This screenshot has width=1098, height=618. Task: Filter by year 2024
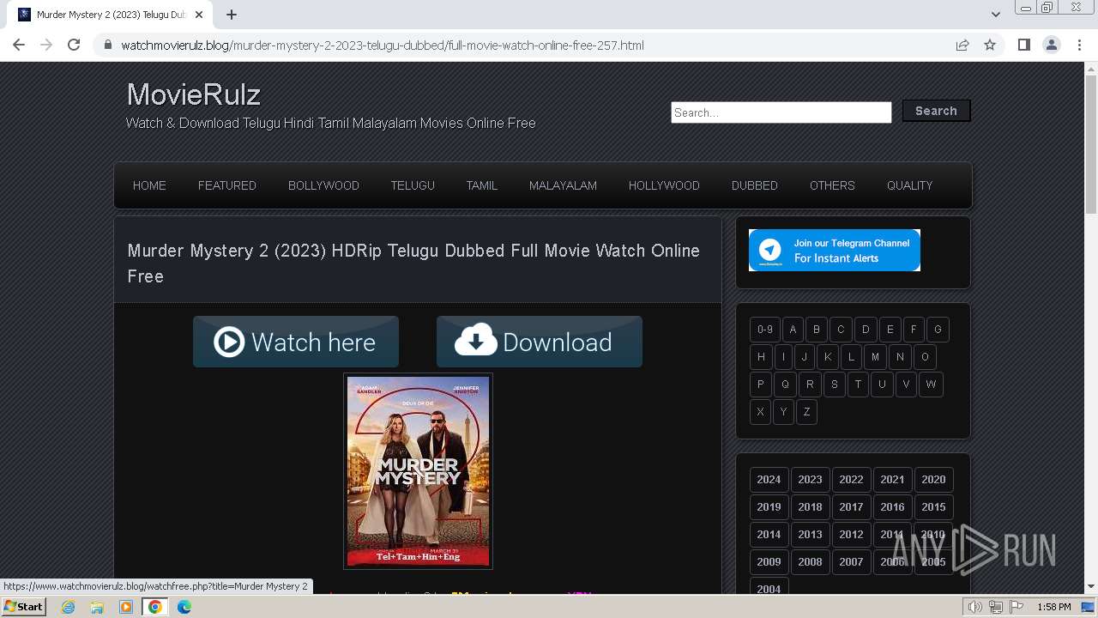click(x=769, y=480)
